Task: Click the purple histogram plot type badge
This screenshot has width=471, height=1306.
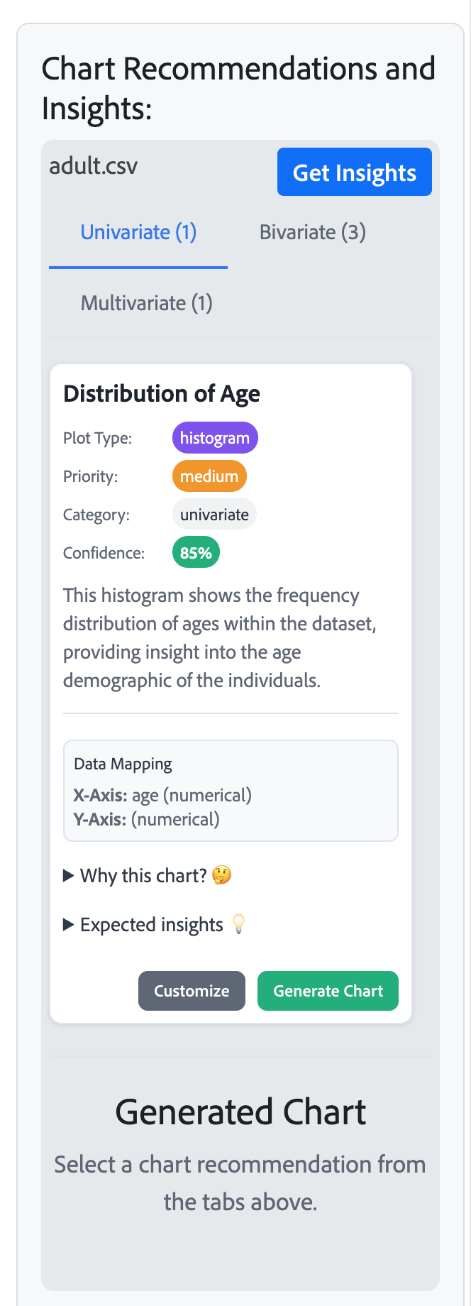Action: (x=215, y=438)
